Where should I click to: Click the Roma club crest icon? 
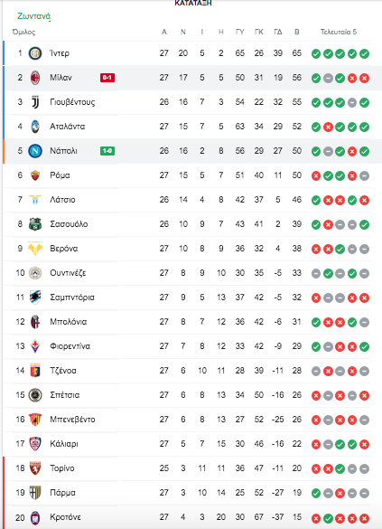[35, 175]
